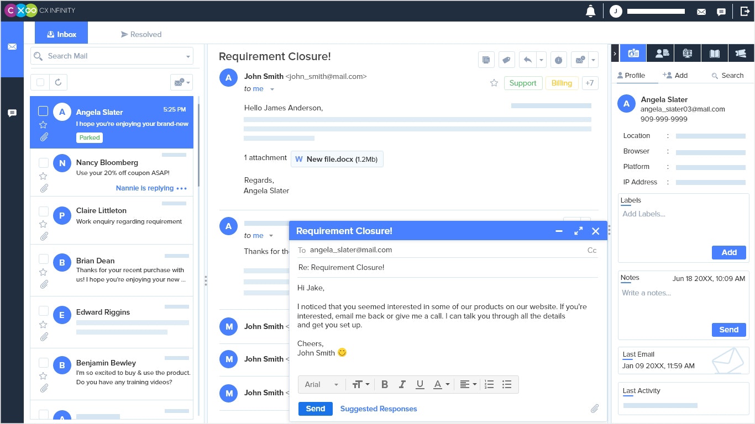Open the Search Mail dropdown arrow
Viewport: 755px width, 424px height.
[188, 56]
